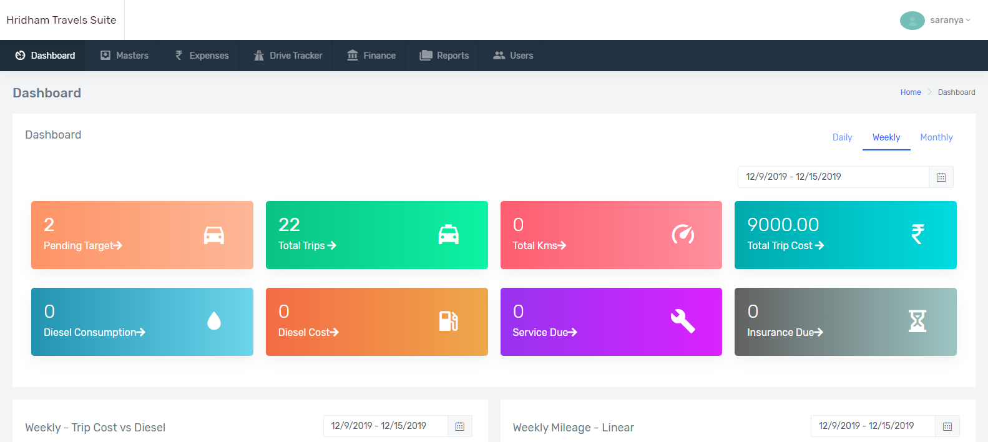The width and height of the screenshot is (988, 442).
Task: Click the speedometer icon on Total Kms card
Action: click(683, 235)
